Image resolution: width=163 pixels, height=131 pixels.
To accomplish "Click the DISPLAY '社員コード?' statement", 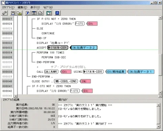I will (53, 43).
